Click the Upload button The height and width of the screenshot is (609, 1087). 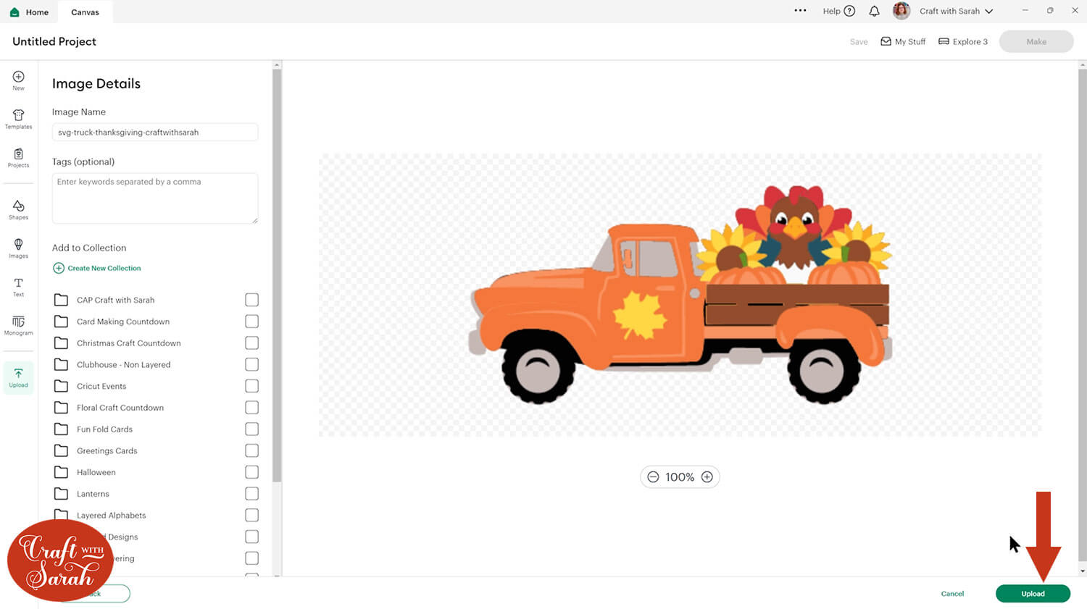pyautogui.click(x=1033, y=593)
